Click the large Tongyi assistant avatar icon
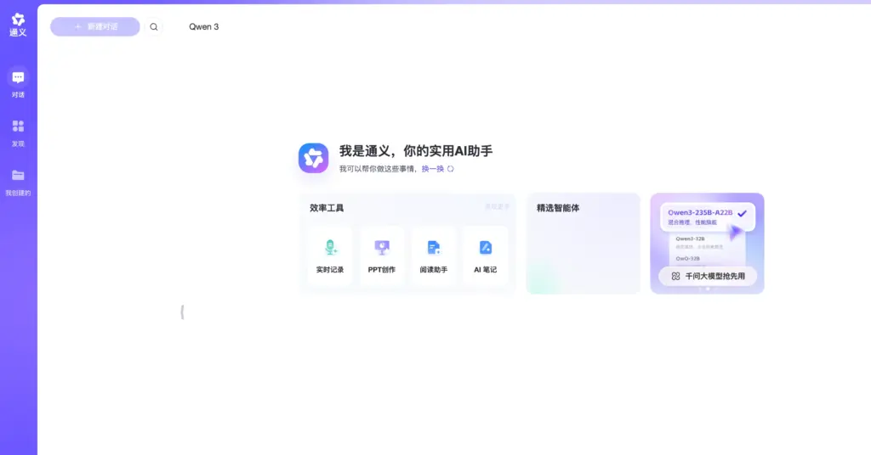 coord(313,158)
